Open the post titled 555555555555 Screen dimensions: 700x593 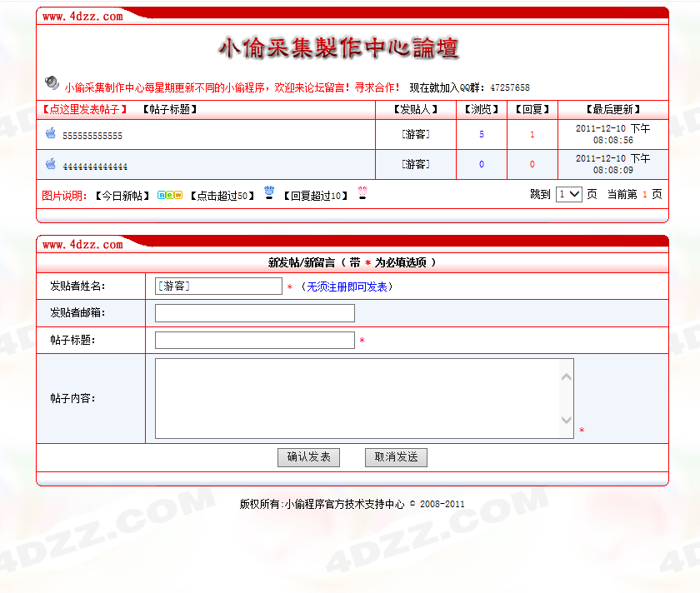[x=92, y=136]
